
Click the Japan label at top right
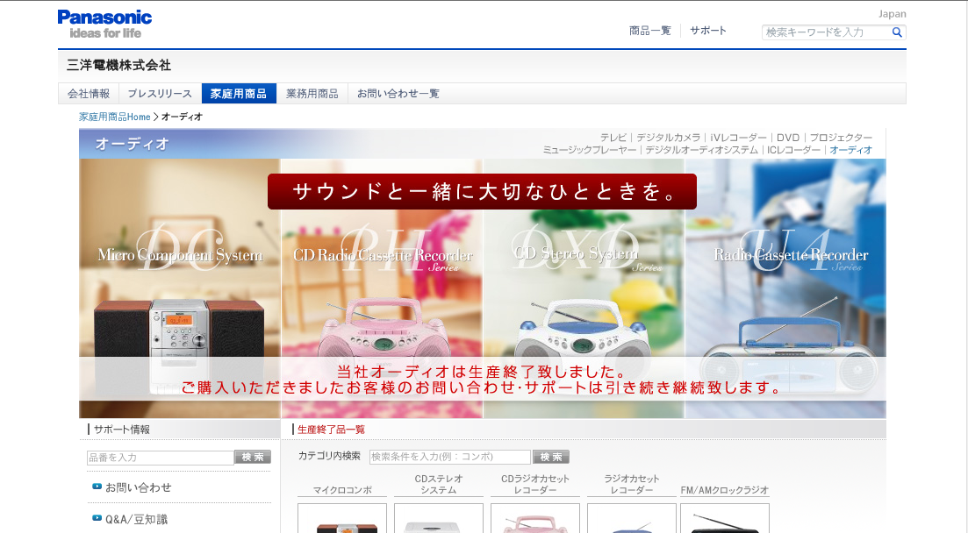[x=892, y=13]
